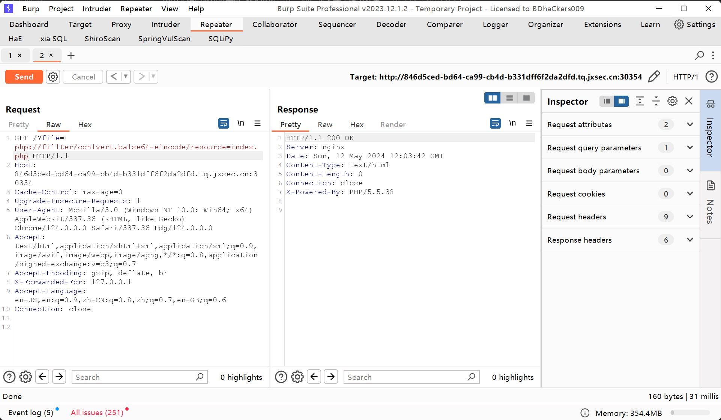Go to next response search match
The image size is (721, 420).
tap(331, 376)
